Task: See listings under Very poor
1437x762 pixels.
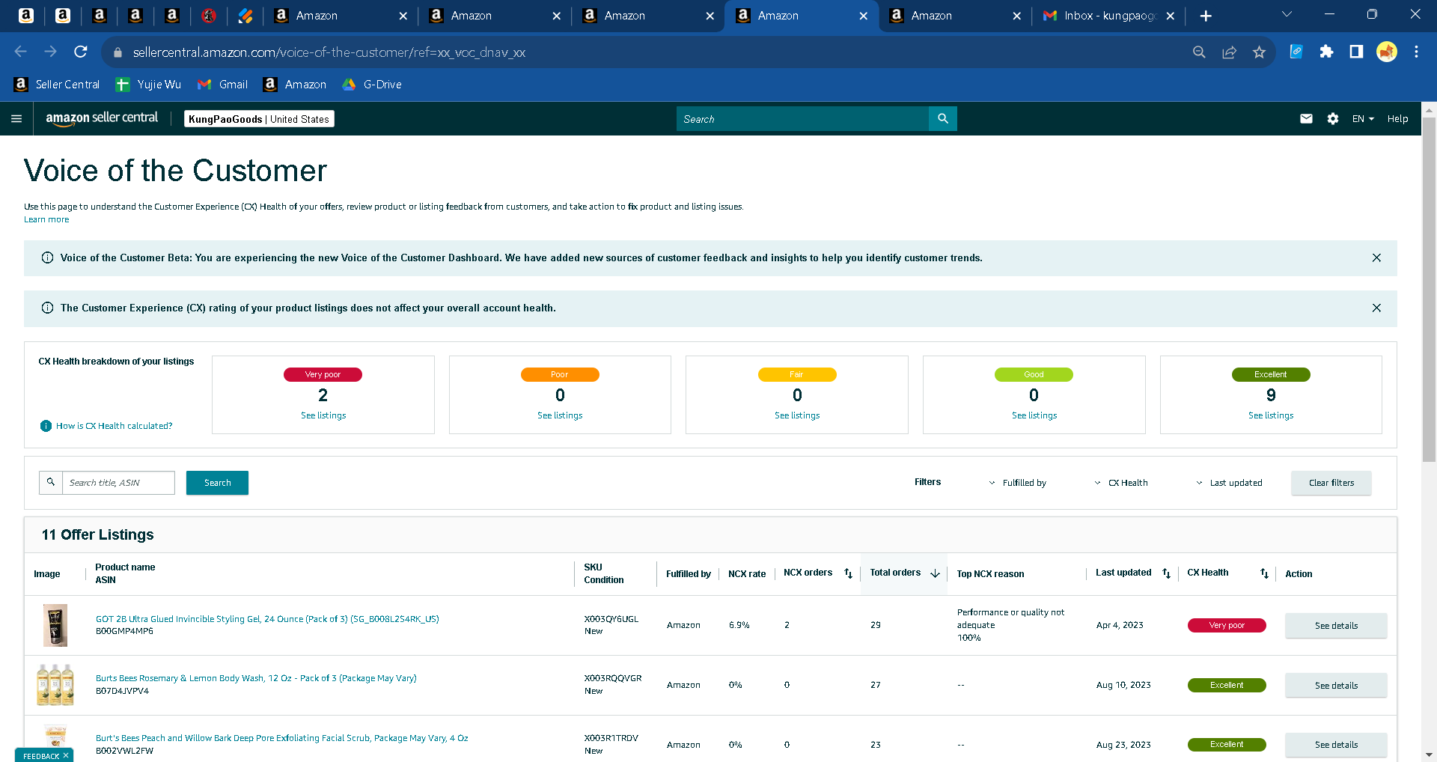Action: tap(323, 415)
